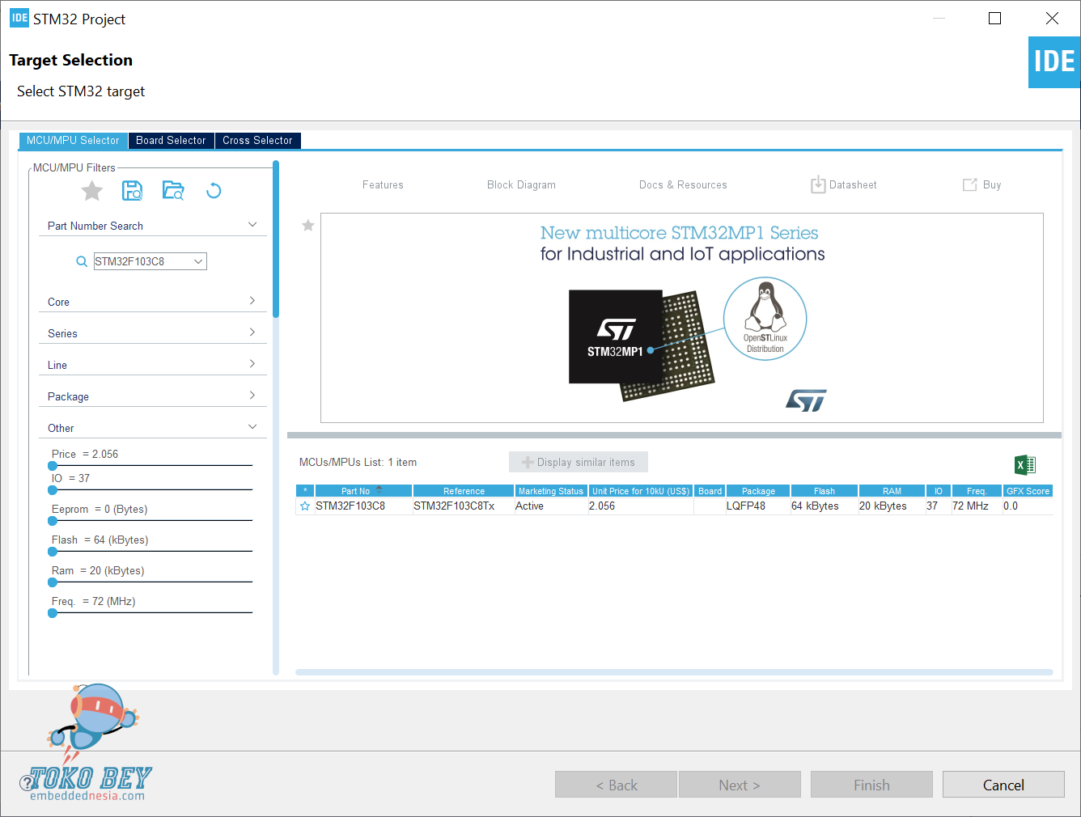Click the help question mark icon
The image size is (1081, 817).
click(28, 781)
